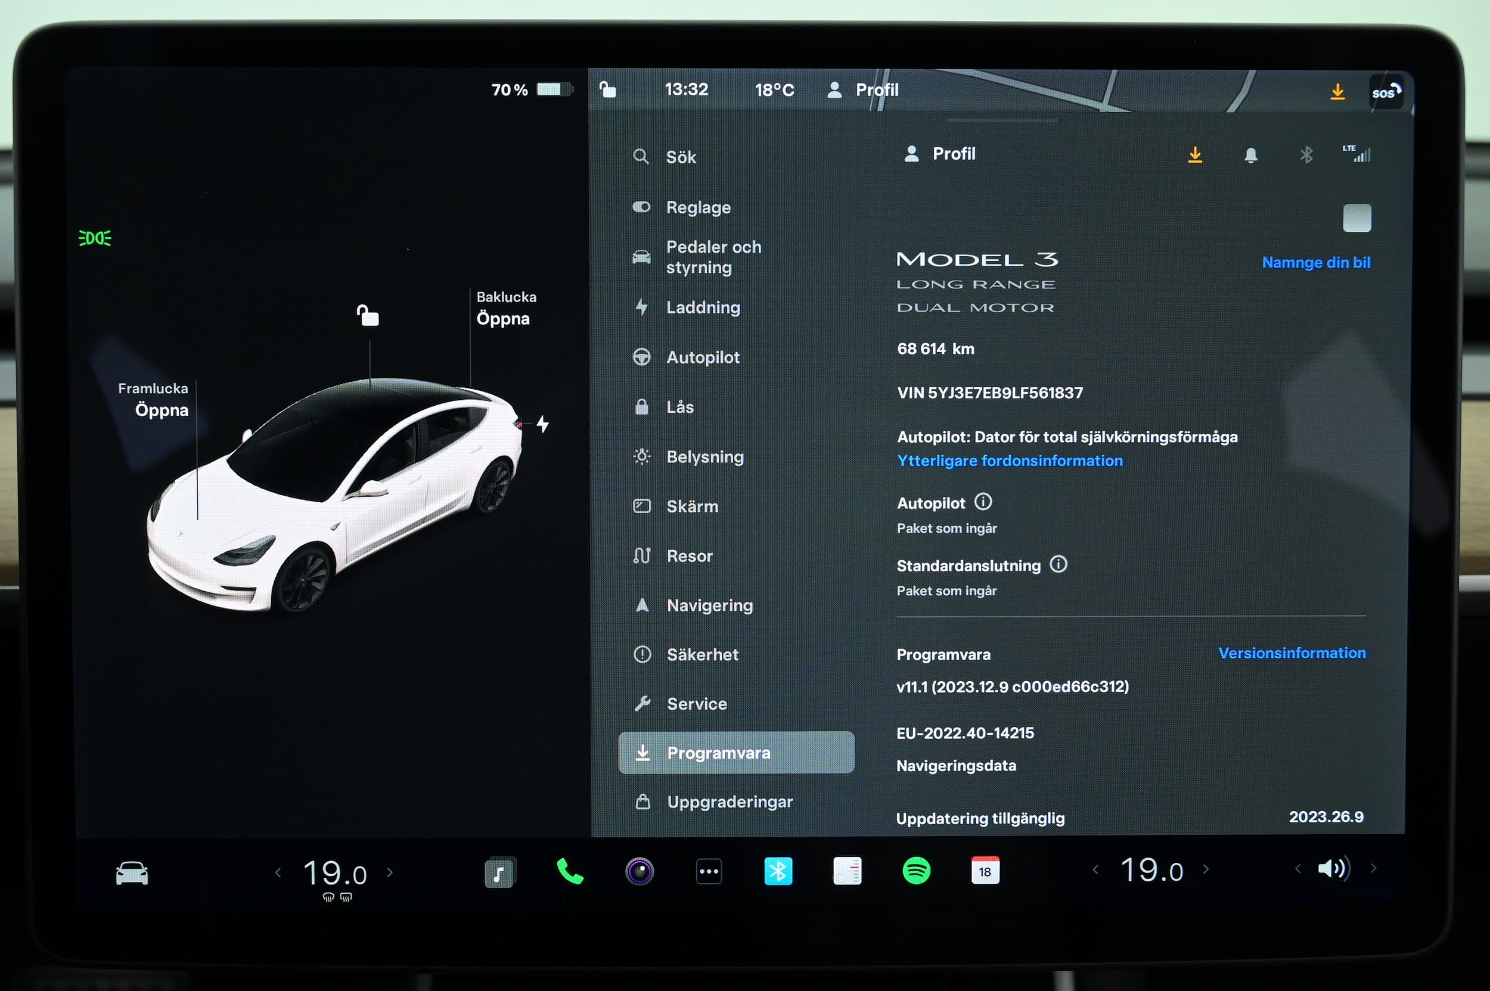Tap the download icon in top status bar
This screenshot has width=1490, height=991.
coord(1337,92)
